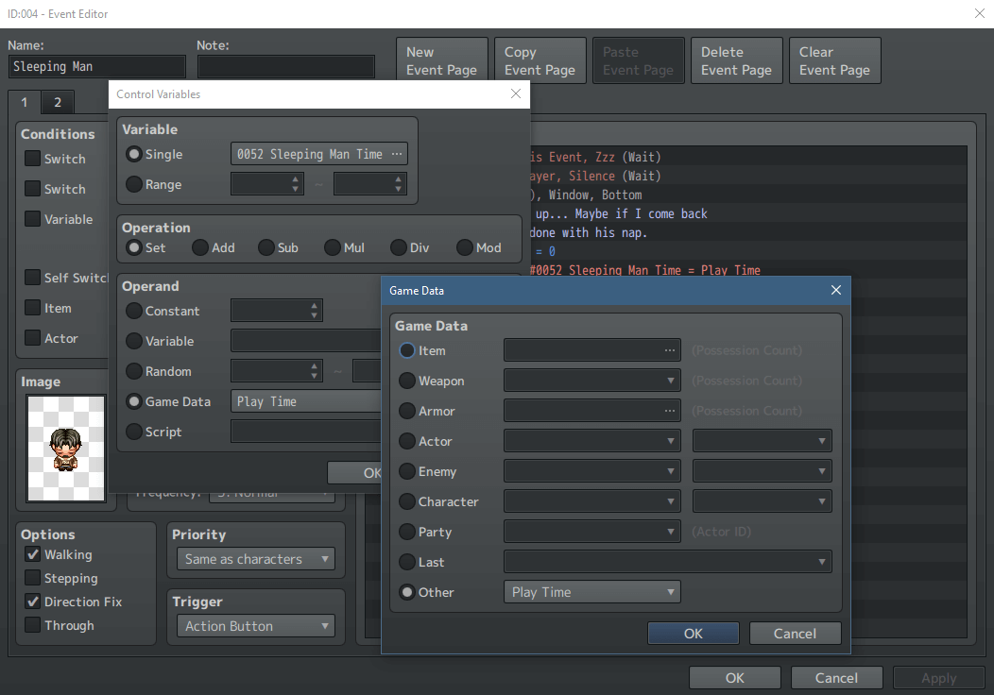Open the Play Time dropdown in Game Data
Screen dimensions: 994x695
click(591, 591)
